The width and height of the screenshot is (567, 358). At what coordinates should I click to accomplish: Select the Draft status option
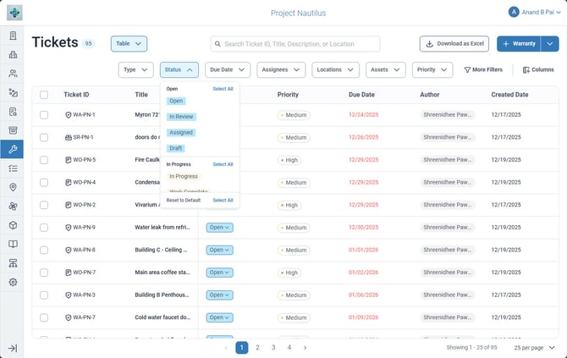pyautogui.click(x=176, y=148)
